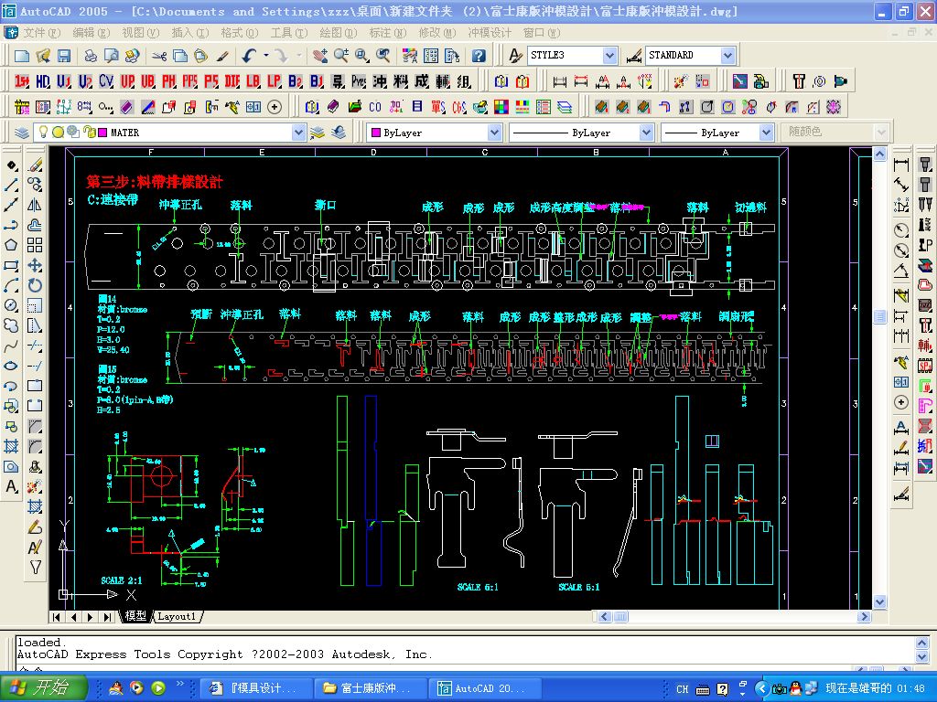This screenshot has height=702, width=937.
Task: Activate the Move tool
Action: 36,265
